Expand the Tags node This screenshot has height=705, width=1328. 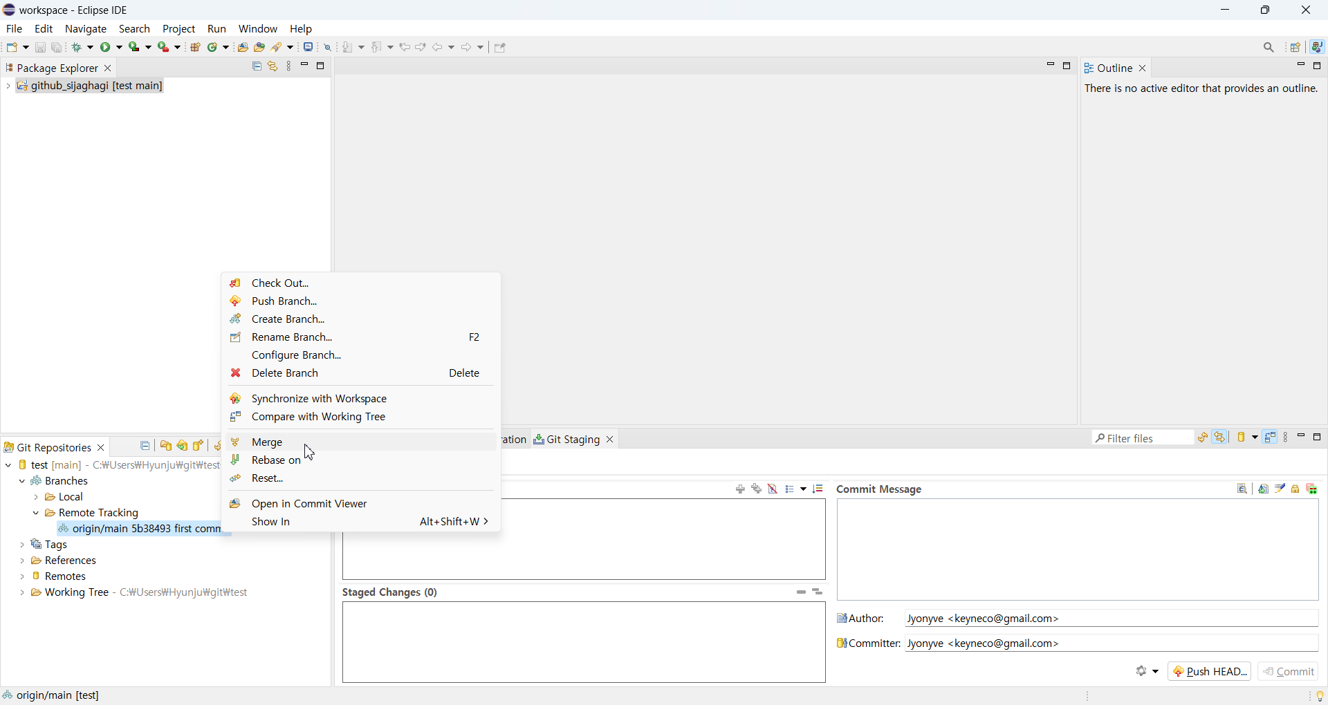coord(22,545)
